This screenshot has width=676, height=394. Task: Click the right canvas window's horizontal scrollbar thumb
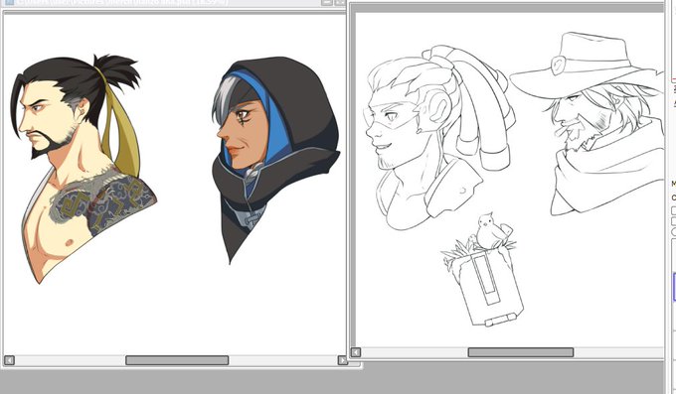click(x=521, y=352)
